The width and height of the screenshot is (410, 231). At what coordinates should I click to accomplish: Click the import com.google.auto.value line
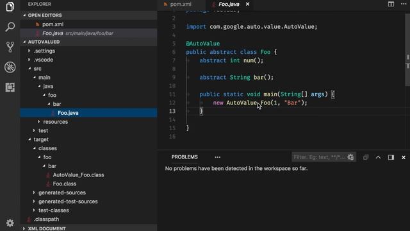252,27
